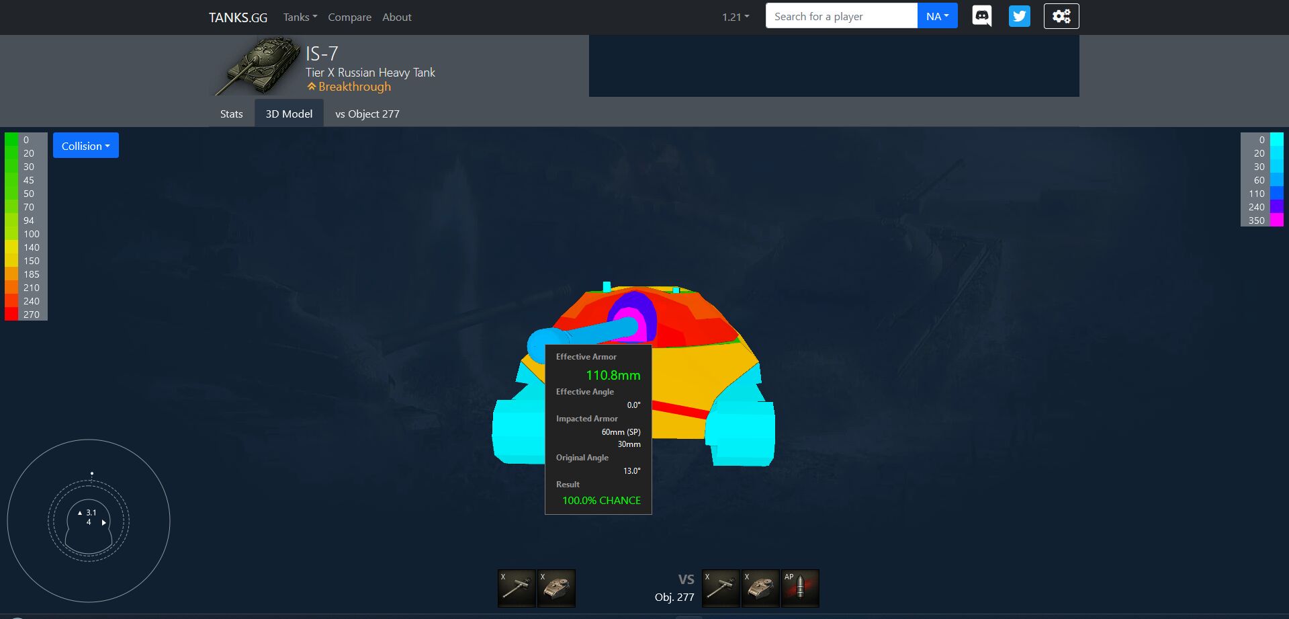Focus the Search for a player field
This screenshot has width=1289, height=619.
click(x=841, y=16)
